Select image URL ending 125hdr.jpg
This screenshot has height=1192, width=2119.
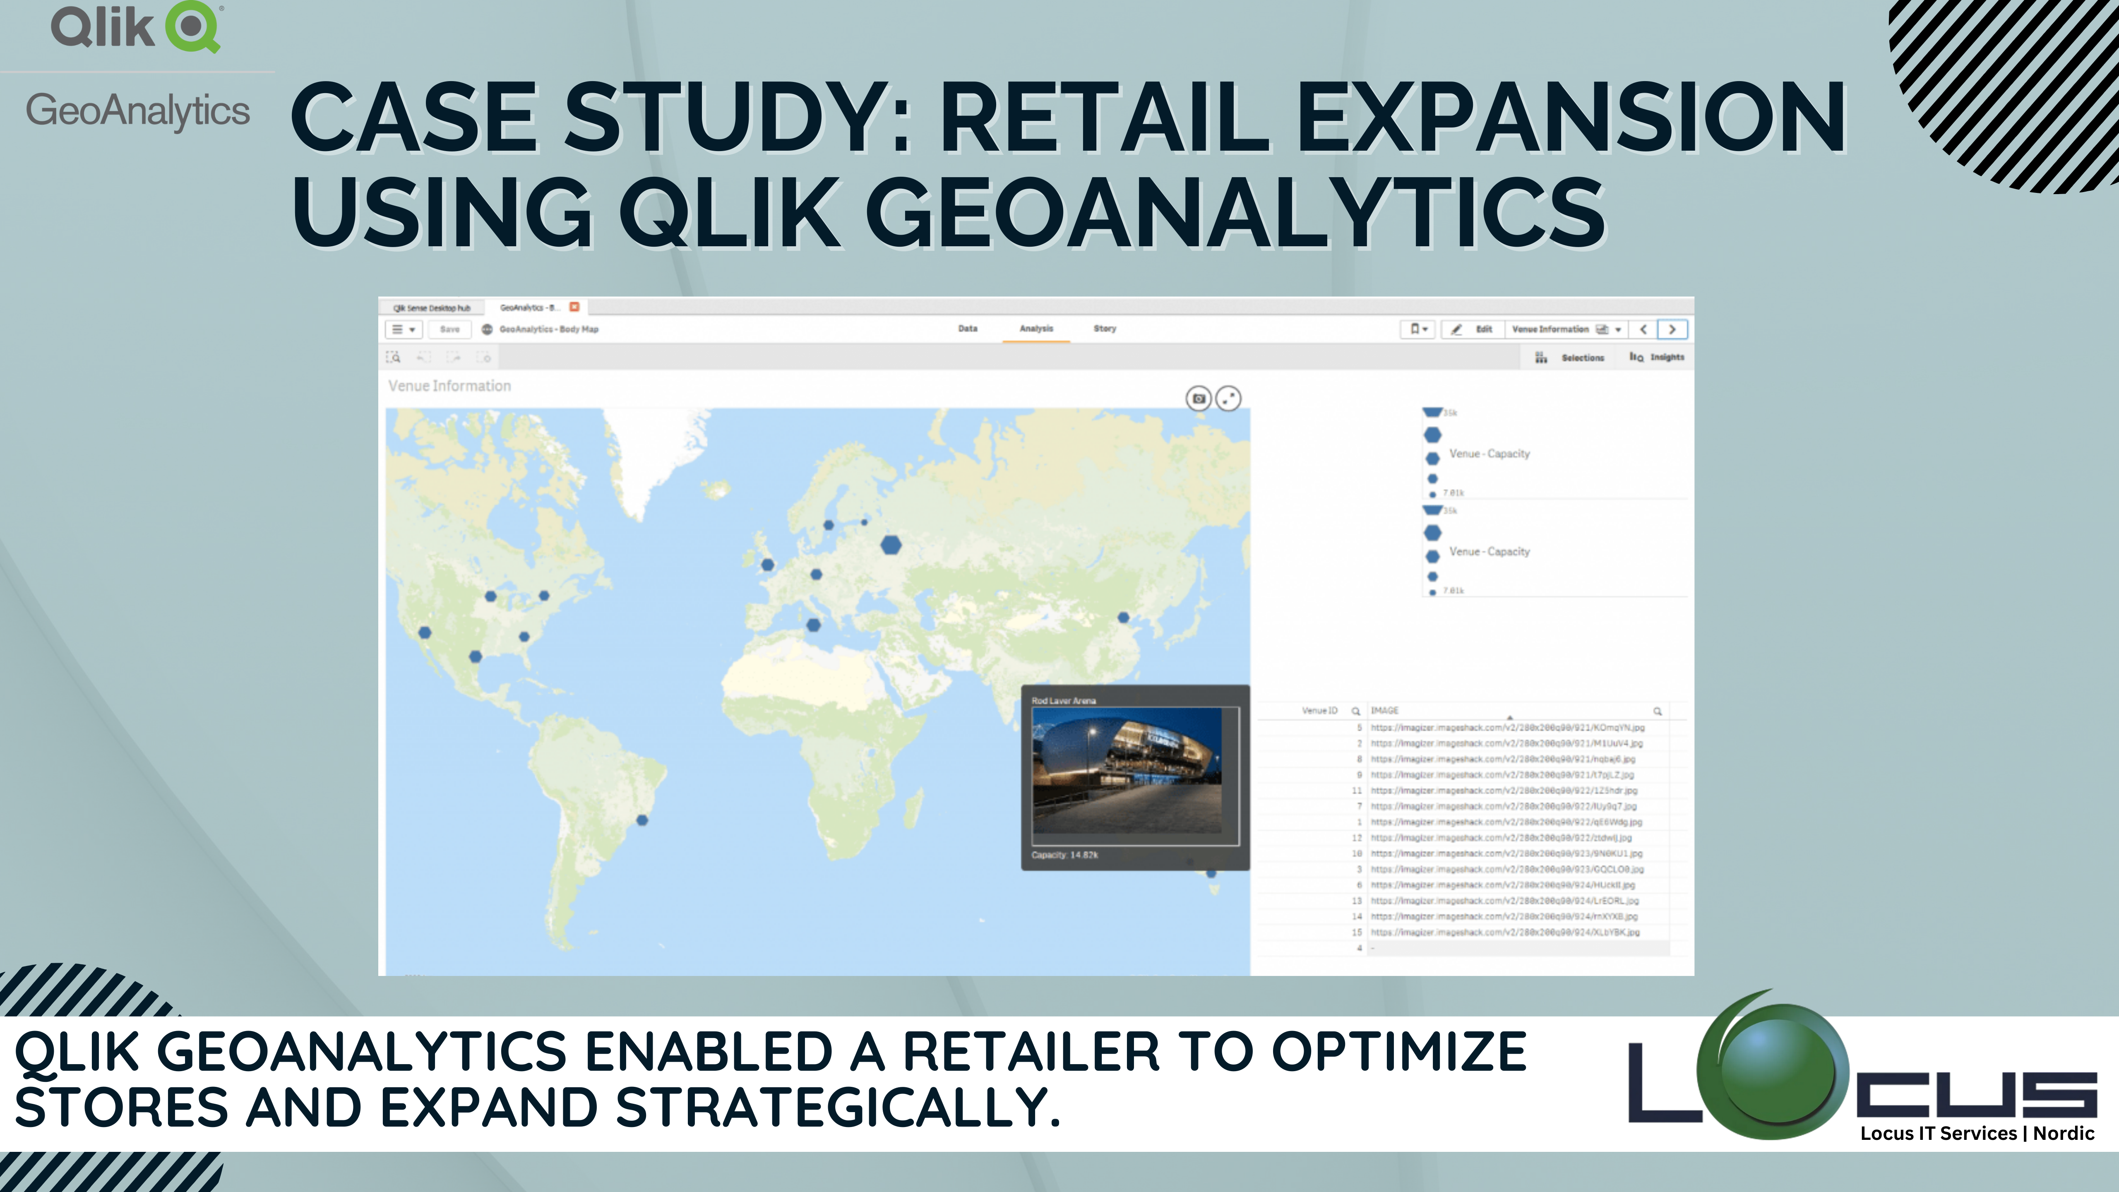click(1504, 791)
